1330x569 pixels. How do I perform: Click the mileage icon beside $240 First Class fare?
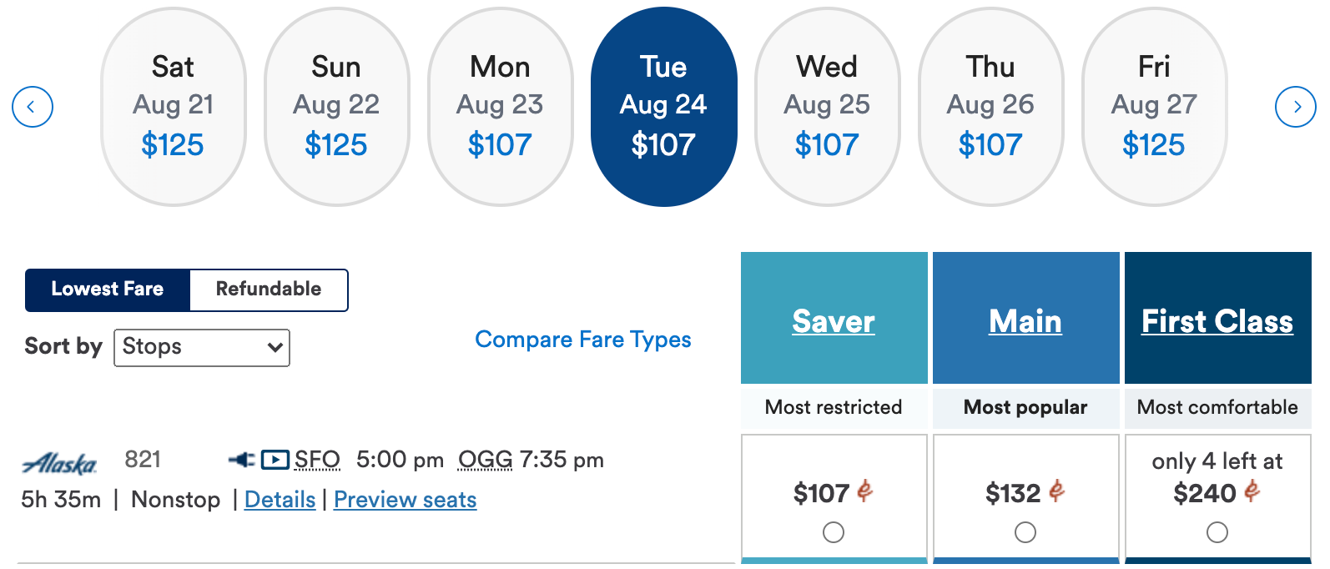(1252, 491)
